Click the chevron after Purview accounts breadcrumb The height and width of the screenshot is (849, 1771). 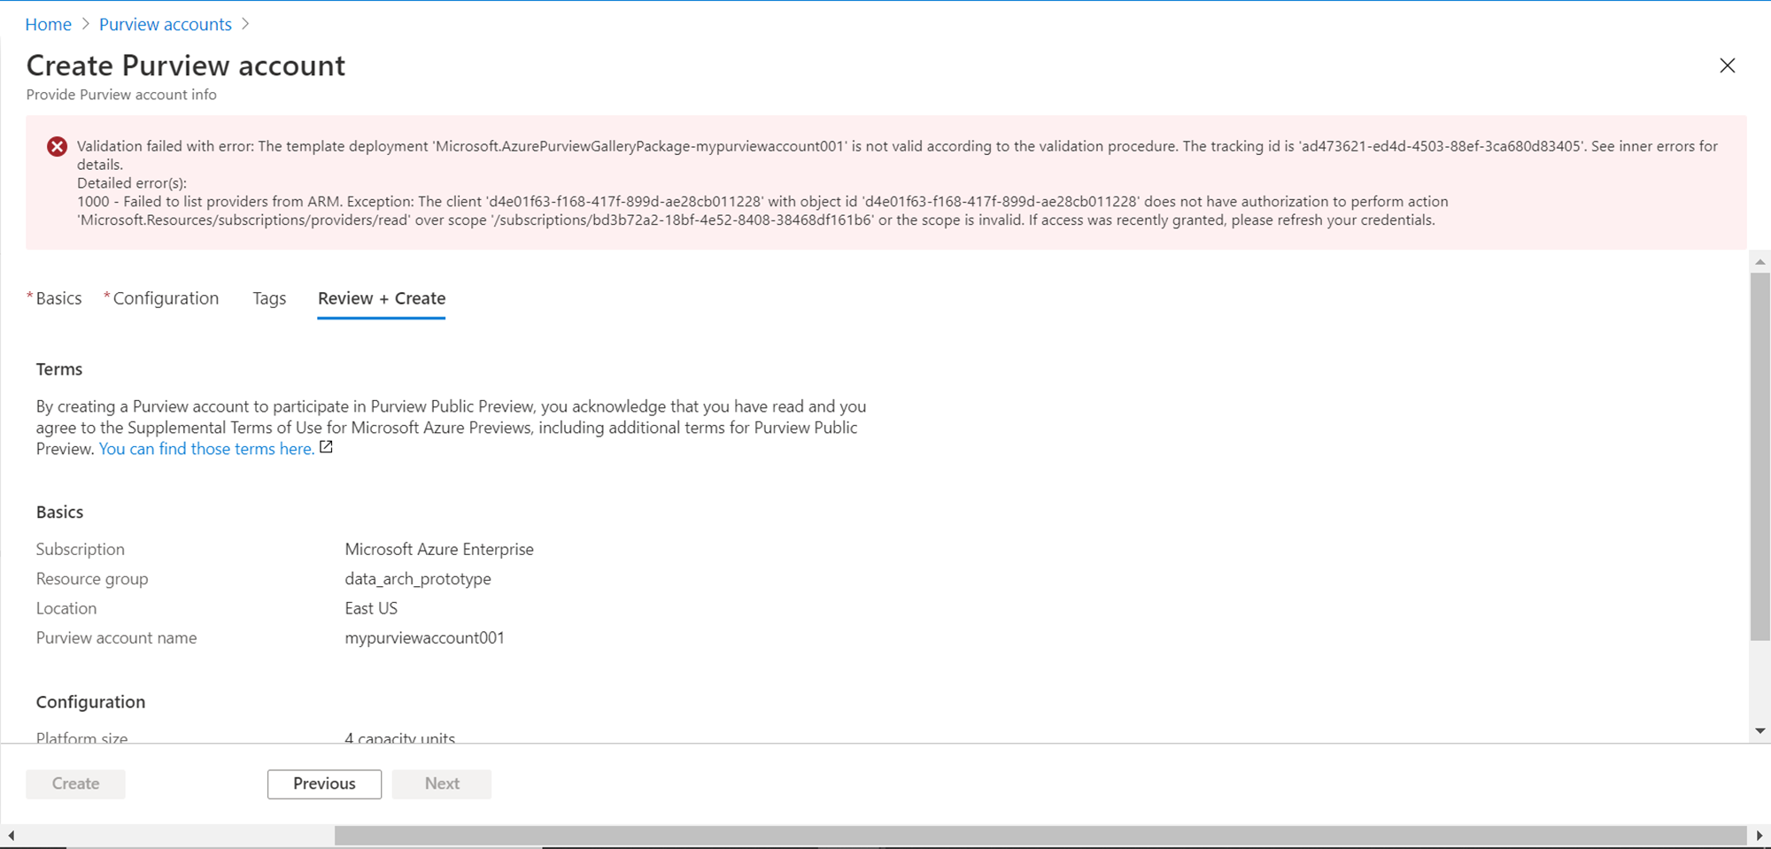click(x=245, y=24)
